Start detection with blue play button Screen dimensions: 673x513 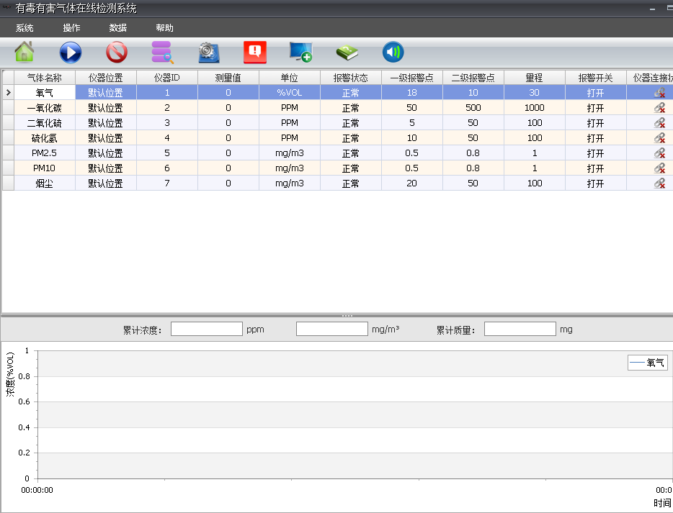(70, 53)
